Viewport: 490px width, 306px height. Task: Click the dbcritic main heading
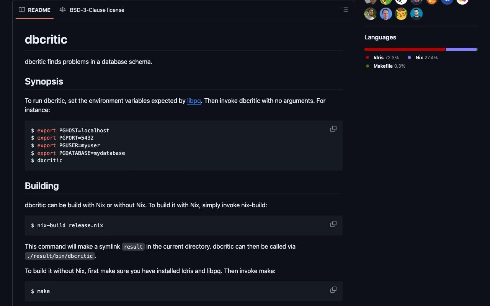pos(46,39)
